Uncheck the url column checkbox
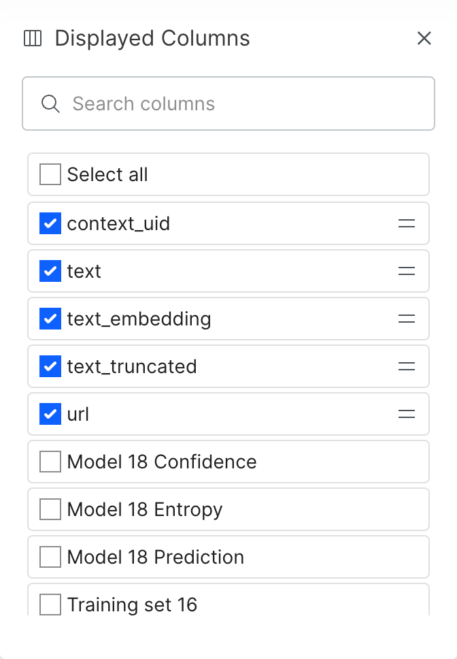Viewport: 457px width, 659px height. pos(50,414)
